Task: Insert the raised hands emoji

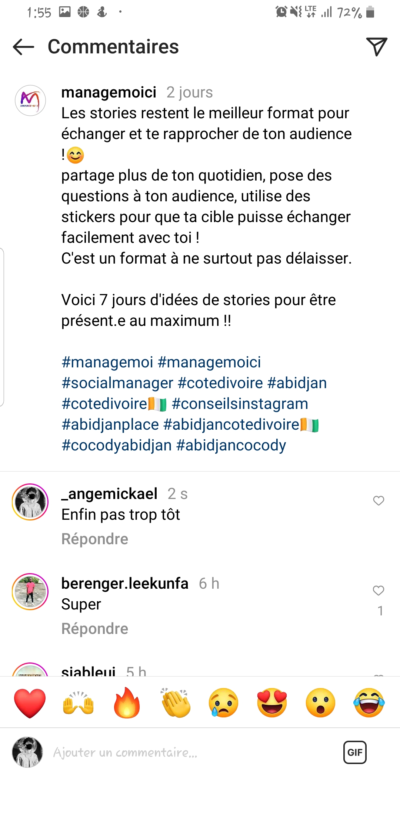Action: pos(78,703)
